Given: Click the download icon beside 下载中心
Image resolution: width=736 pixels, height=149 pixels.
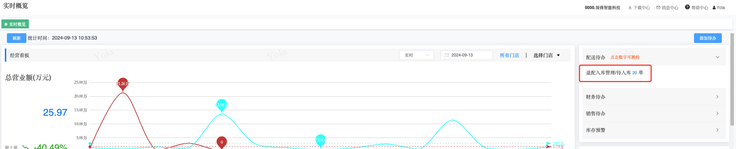Looking at the screenshot, I should pyautogui.click(x=630, y=8).
